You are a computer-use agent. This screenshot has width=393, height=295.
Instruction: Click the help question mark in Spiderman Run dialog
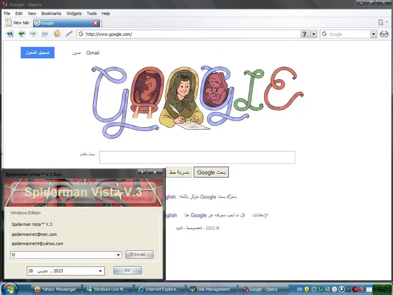(142, 172)
